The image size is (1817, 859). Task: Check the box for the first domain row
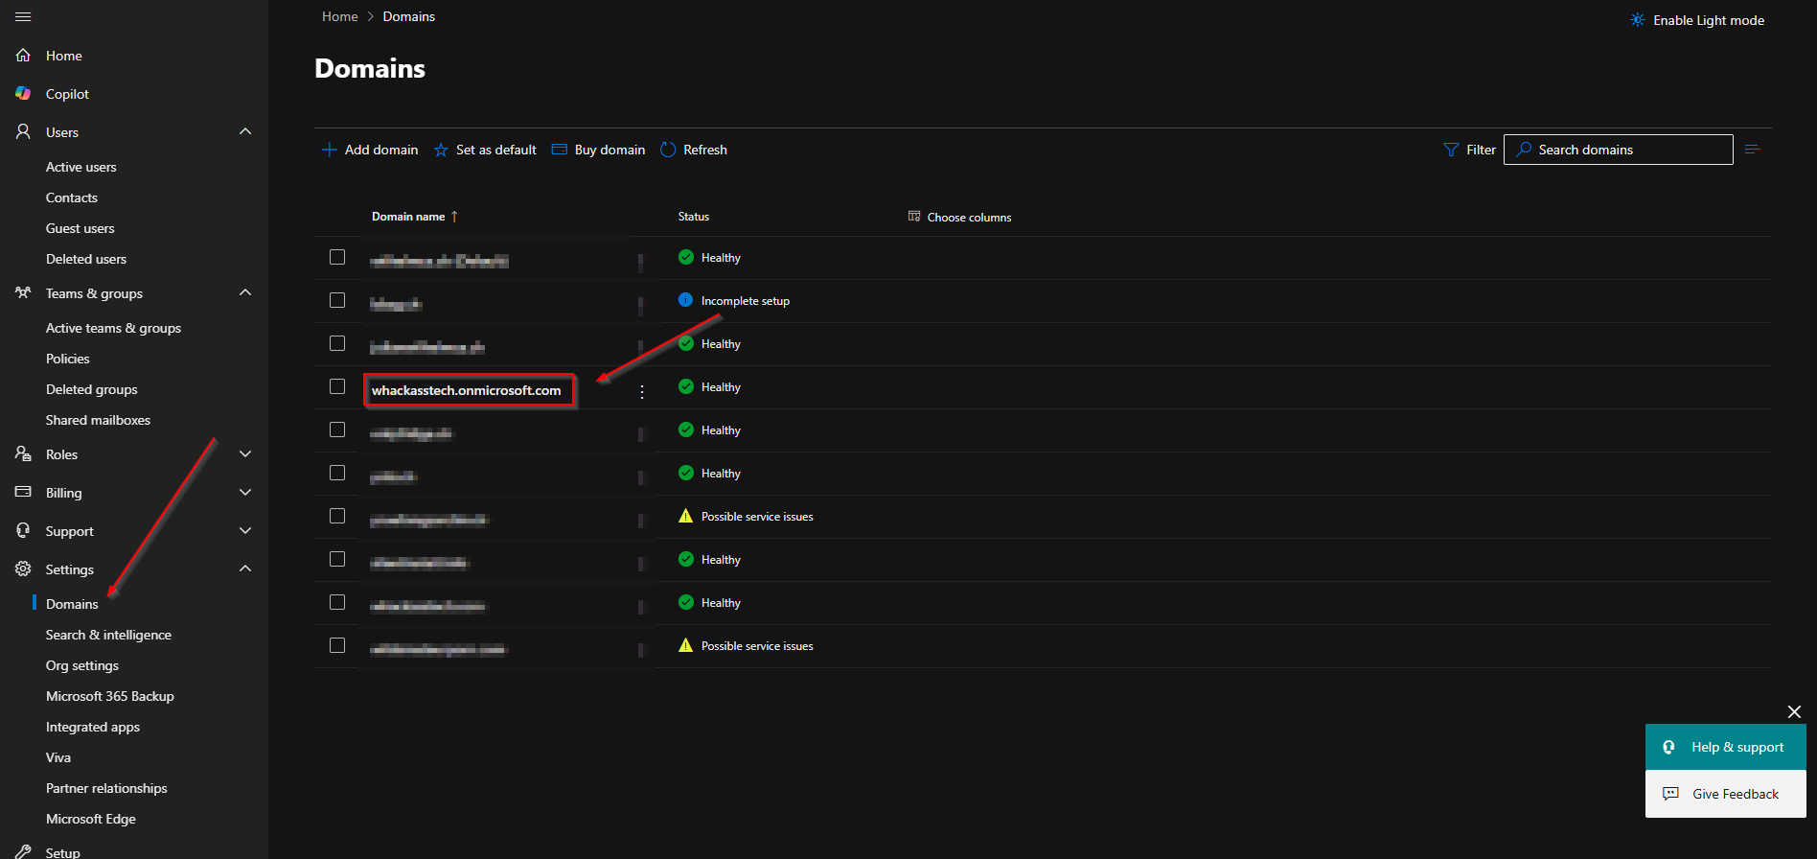point(337,257)
